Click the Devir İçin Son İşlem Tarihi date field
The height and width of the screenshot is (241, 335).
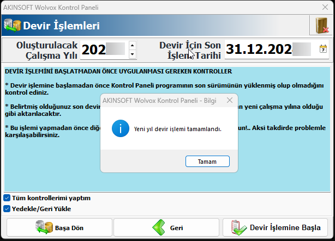[268, 50]
